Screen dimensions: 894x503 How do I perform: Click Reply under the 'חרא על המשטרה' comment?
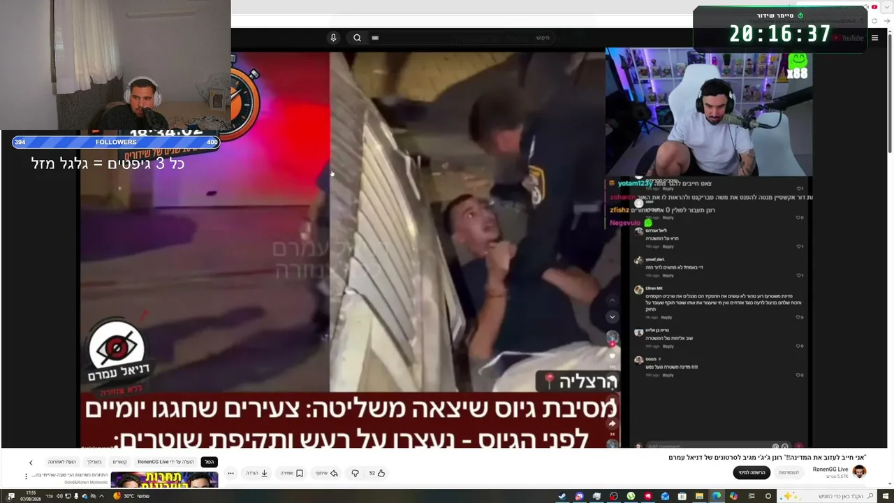click(668, 247)
